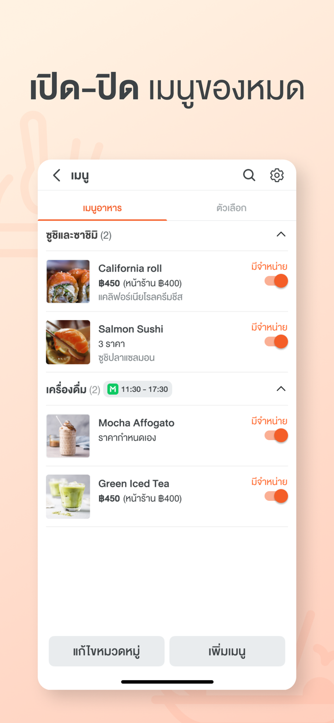
Task: Click the เพิ่มเมนู button
Action: pos(227,651)
